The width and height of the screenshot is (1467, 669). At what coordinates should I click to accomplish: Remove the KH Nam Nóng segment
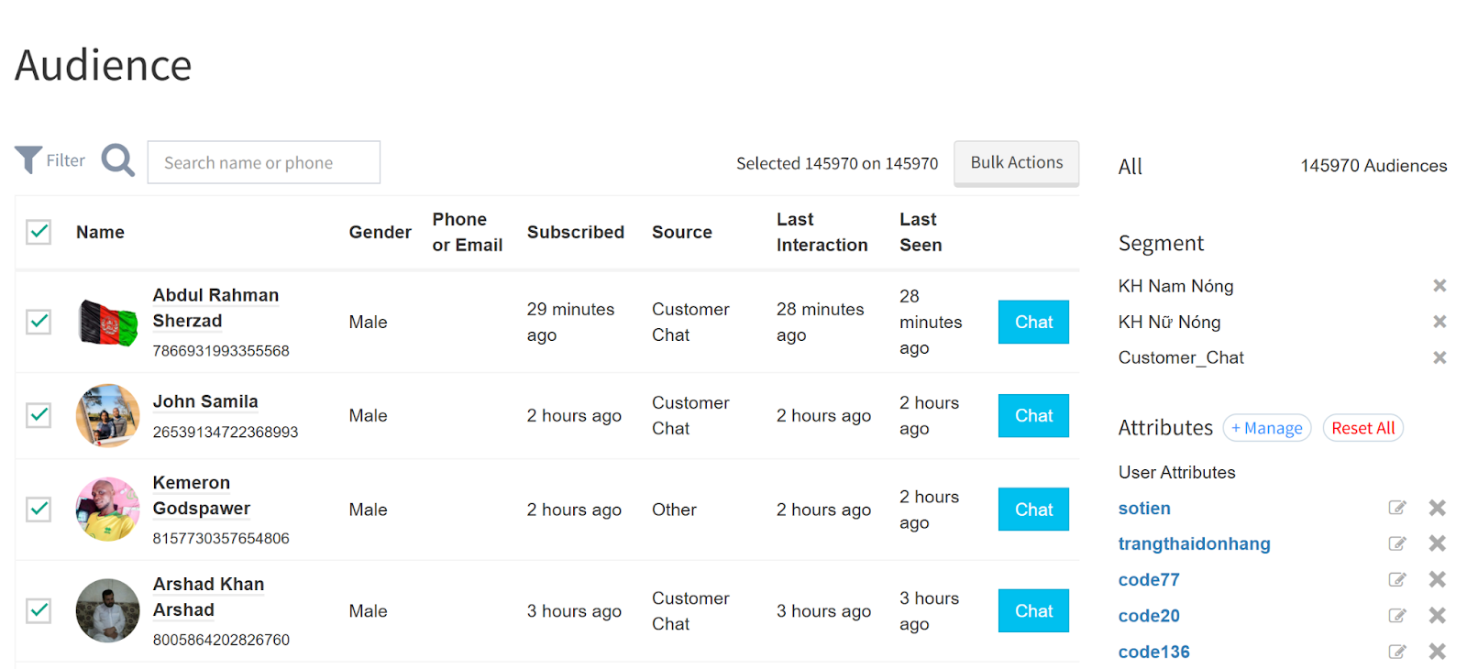click(x=1439, y=286)
